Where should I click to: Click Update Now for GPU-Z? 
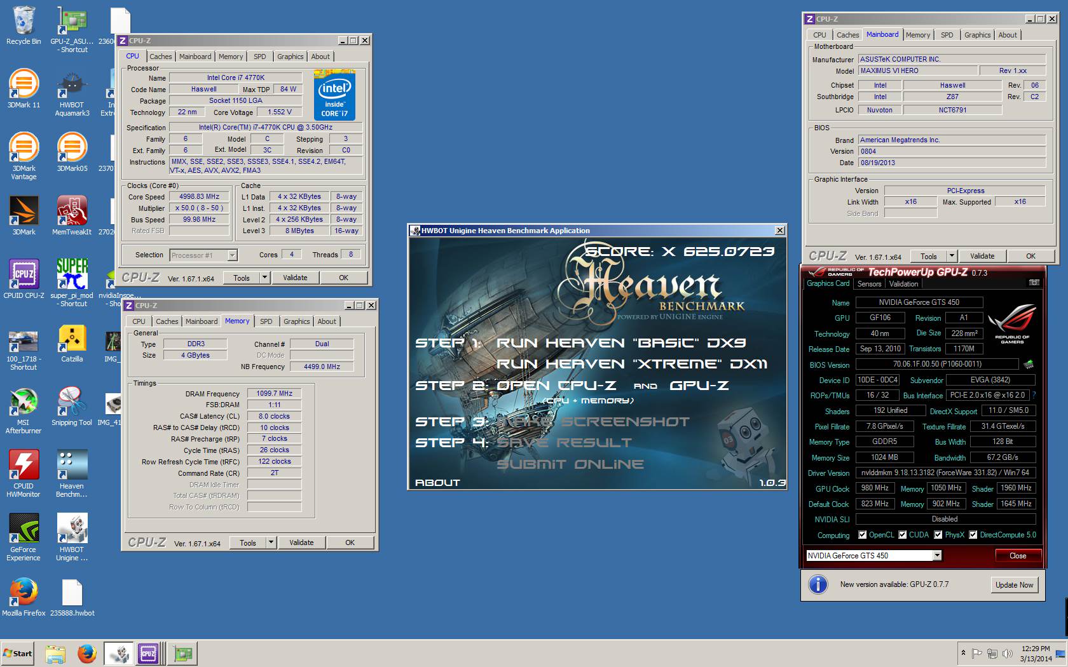(1015, 585)
